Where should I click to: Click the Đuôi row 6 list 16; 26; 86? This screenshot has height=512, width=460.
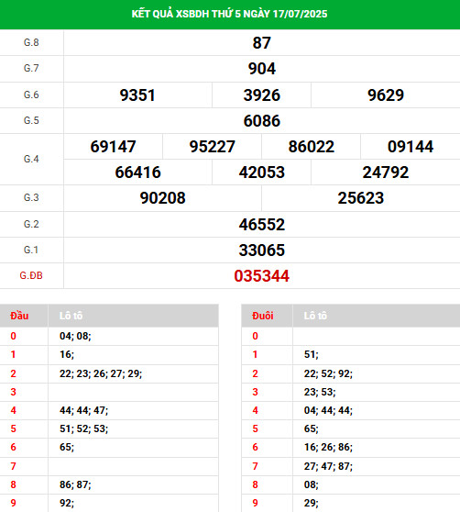pos(328,447)
